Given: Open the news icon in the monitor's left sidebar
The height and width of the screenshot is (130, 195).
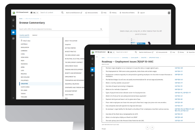Looking at the screenshot, I should 13,38.
